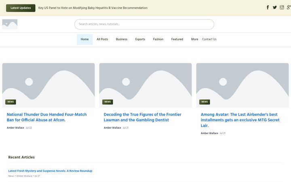The width and height of the screenshot is (291, 182).
Task: Open Latest Fresh Mystery and Suspense Novels link
Action: click(x=50, y=171)
